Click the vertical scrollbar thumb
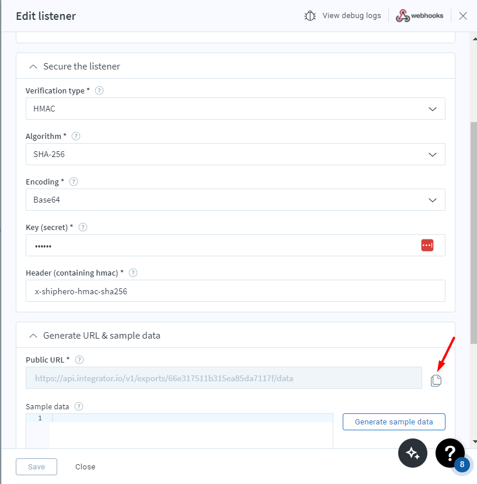 coord(473,234)
